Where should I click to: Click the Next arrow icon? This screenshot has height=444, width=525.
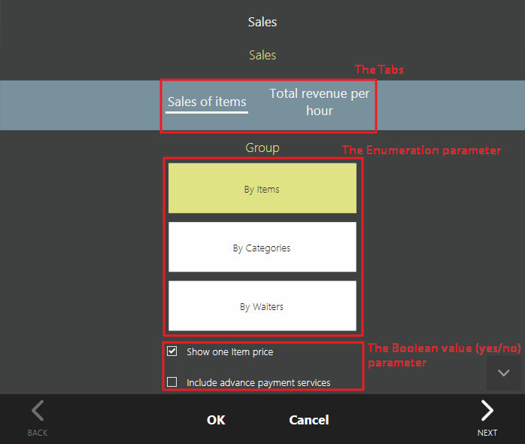pos(487,411)
